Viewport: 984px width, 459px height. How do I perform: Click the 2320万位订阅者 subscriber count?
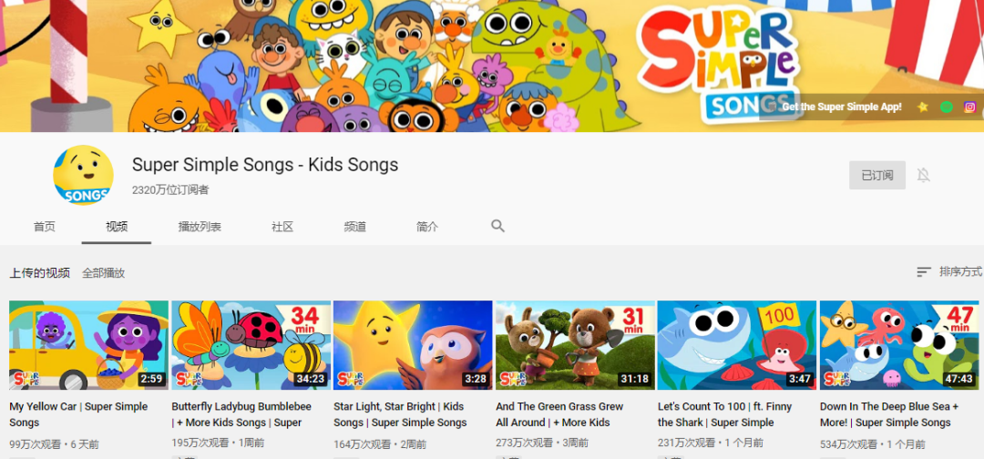coord(170,190)
